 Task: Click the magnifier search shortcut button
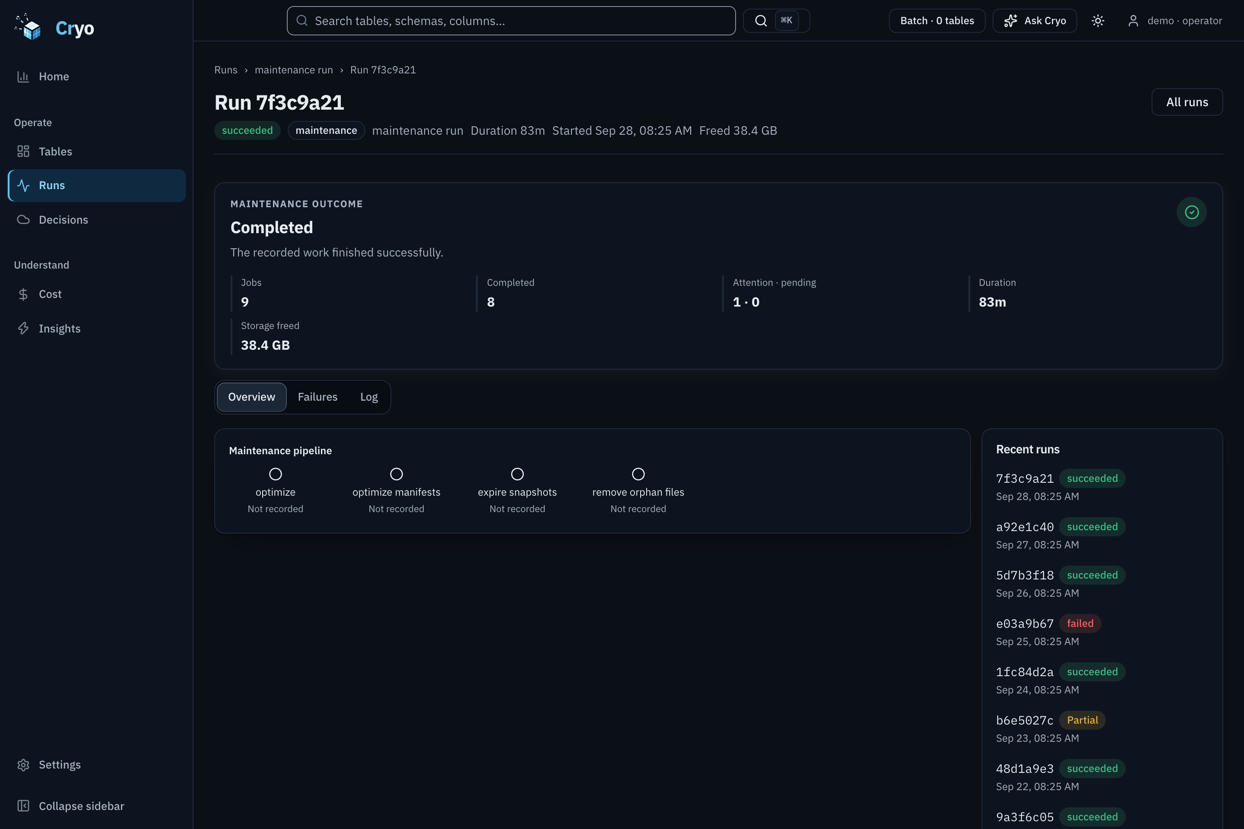(x=776, y=21)
